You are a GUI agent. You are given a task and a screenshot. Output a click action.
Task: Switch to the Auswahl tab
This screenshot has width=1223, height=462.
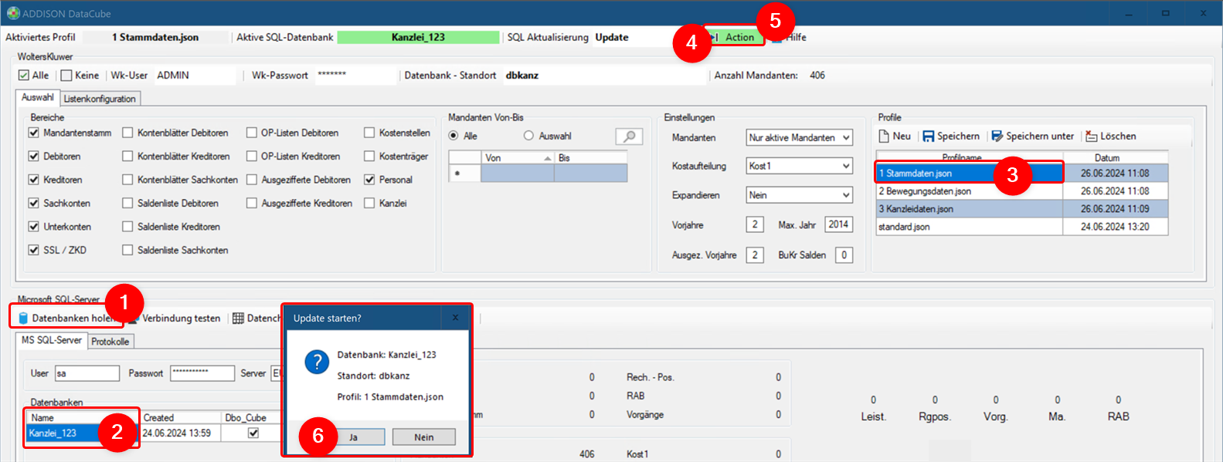37,97
